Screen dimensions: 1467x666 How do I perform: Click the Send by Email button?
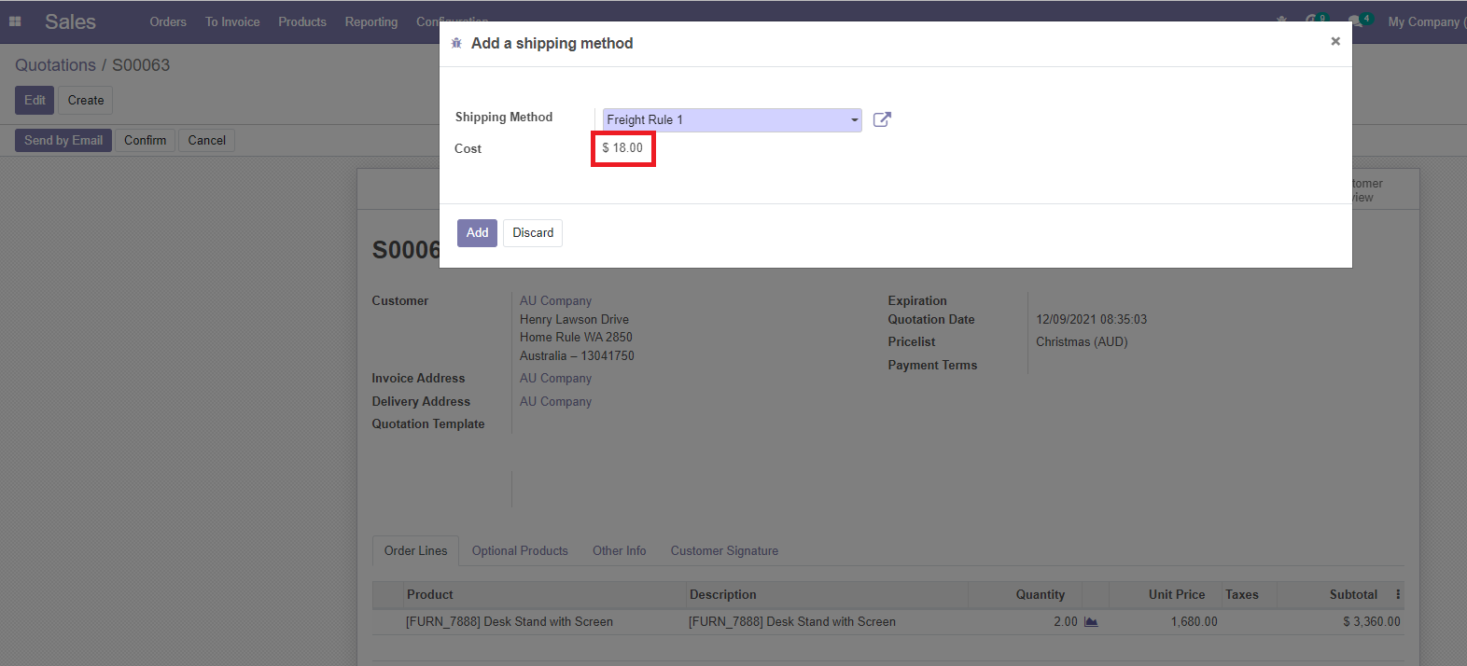pyautogui.click(x=63, y=141)
